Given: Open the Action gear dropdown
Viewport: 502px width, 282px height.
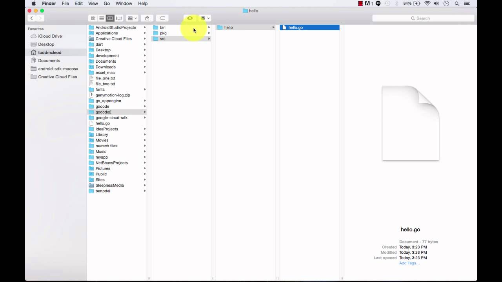Looking at the screenshot, I should [205, 18].
